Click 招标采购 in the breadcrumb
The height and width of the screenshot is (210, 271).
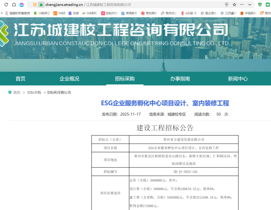(x=34, y=92)
